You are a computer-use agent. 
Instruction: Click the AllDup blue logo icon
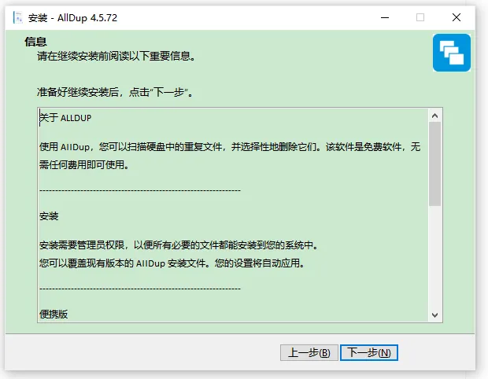451,53
